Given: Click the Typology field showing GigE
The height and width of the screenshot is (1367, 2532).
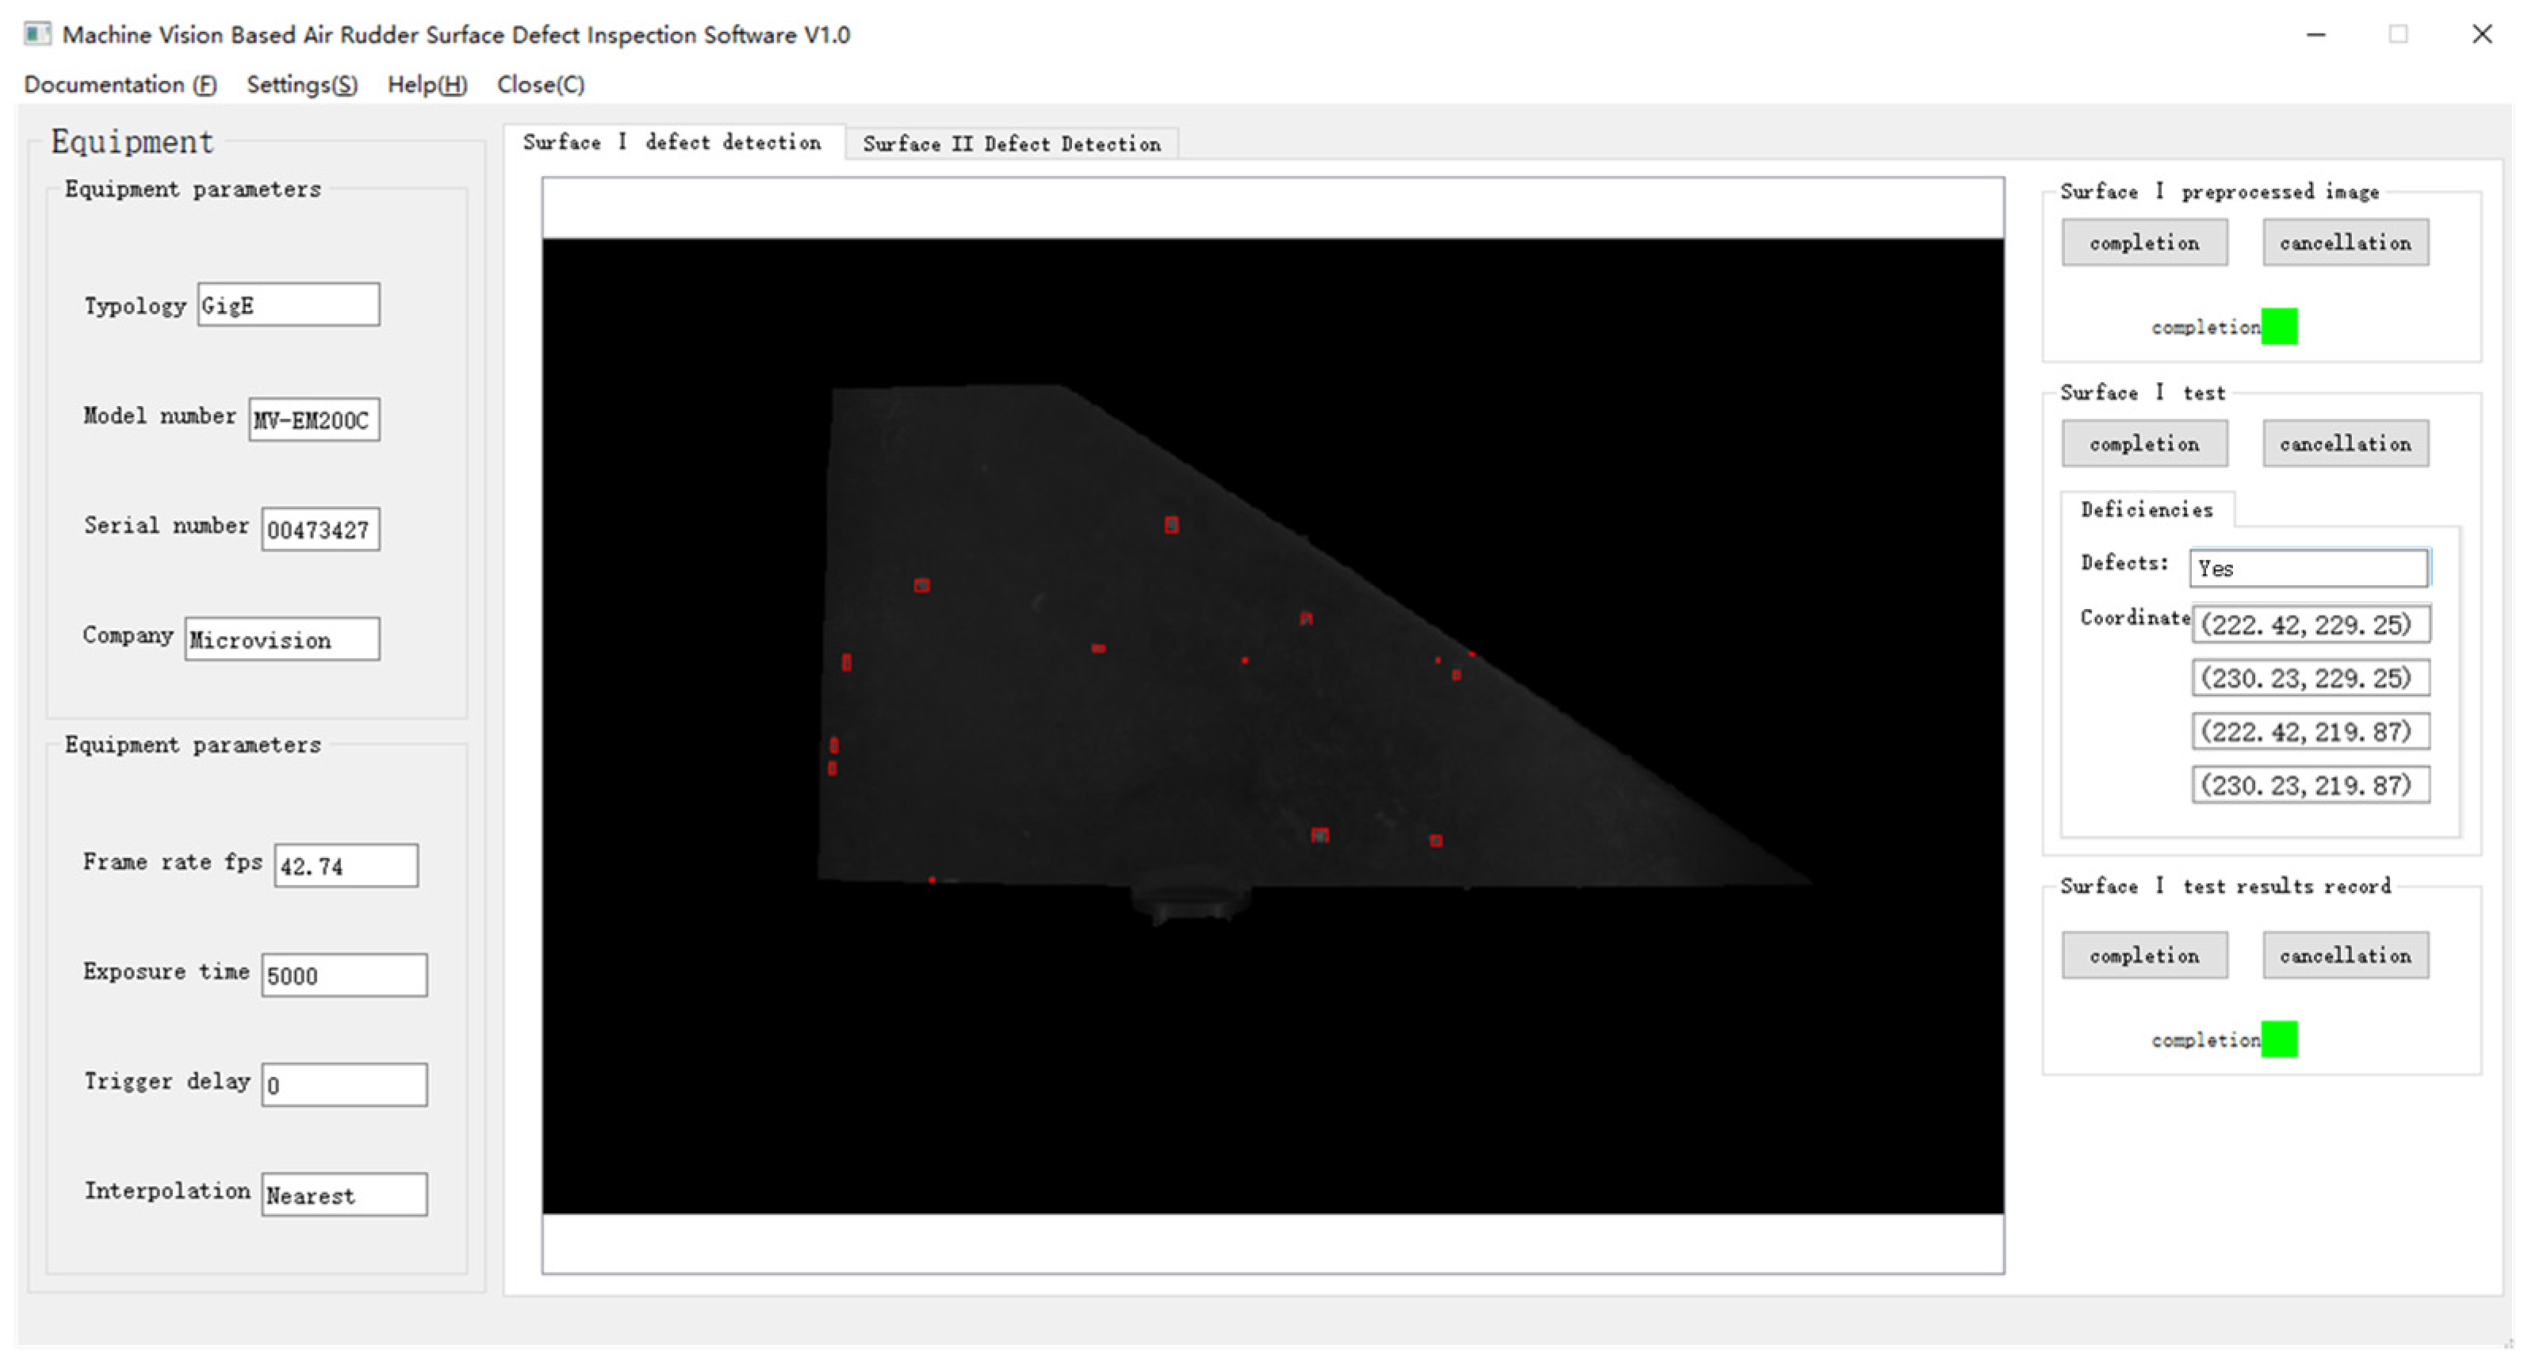Looking at the screenshot, I should (288, 304).
